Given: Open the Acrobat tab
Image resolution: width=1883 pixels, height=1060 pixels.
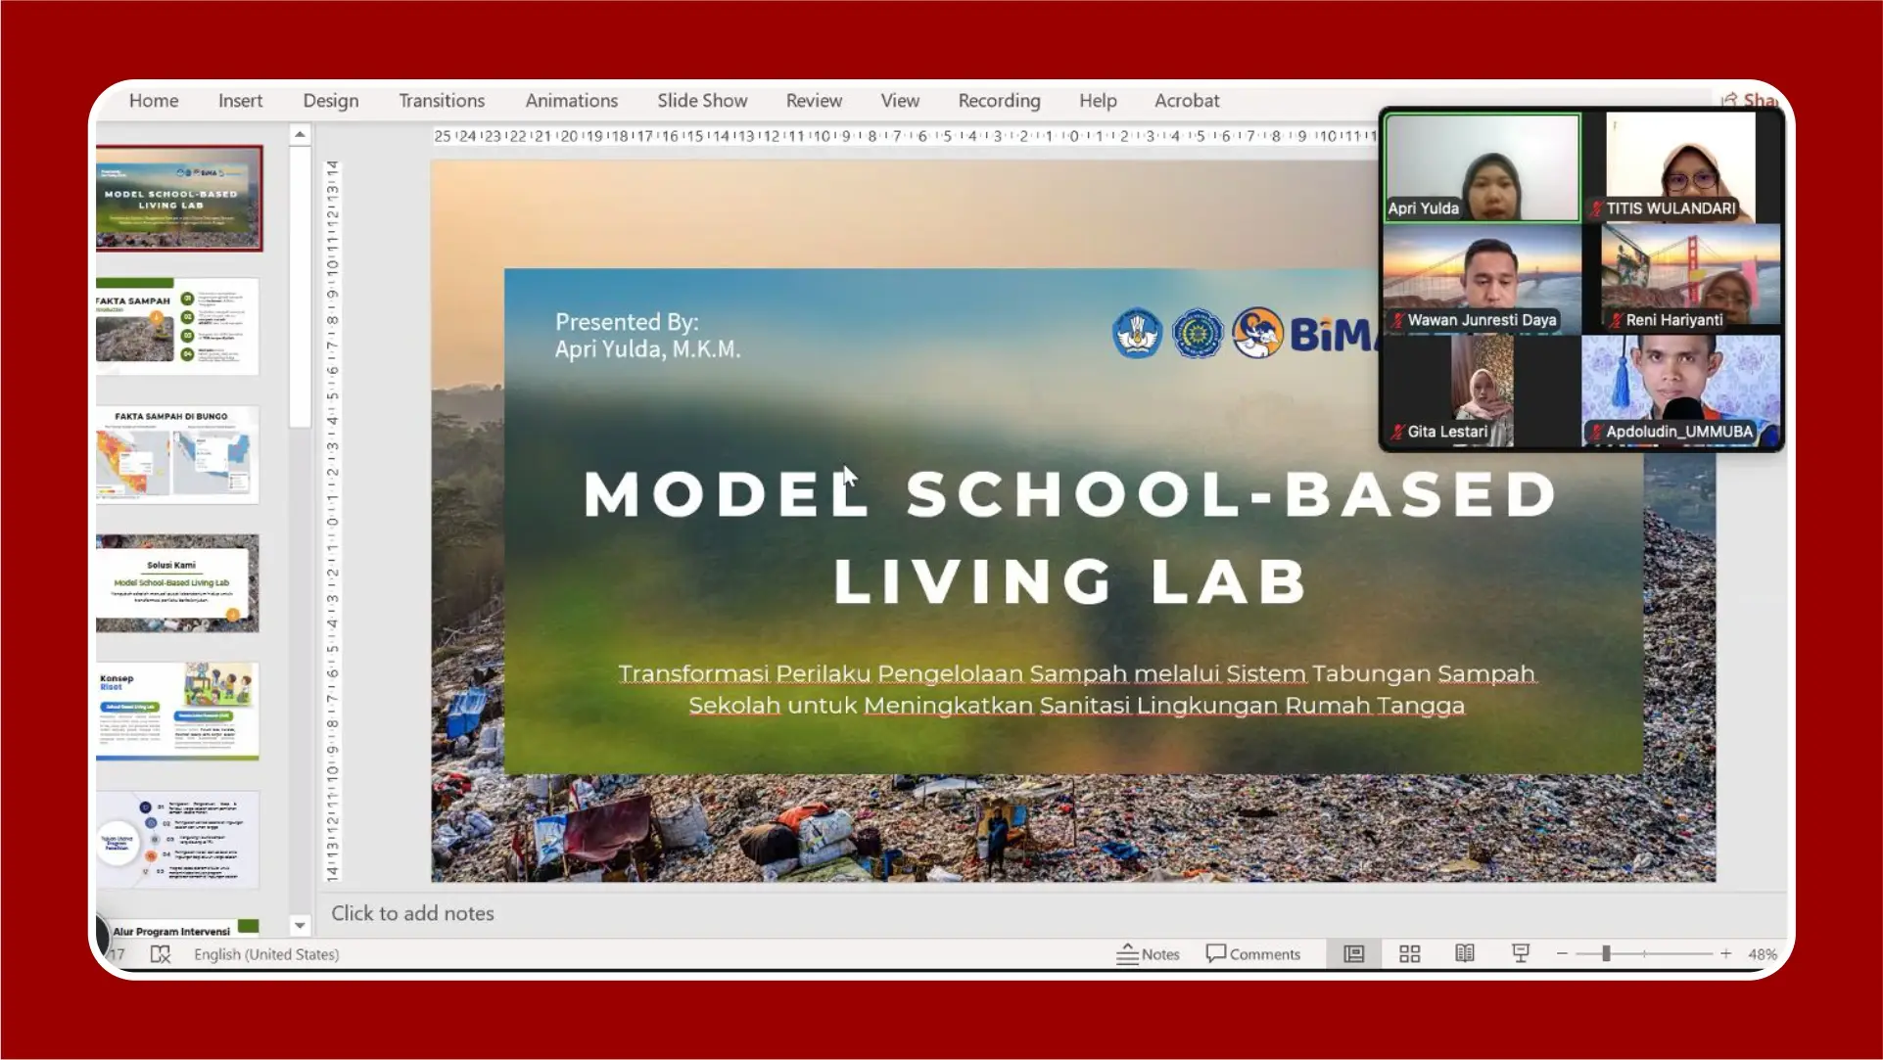Looking at the screenshot, I should (1187, 101).
